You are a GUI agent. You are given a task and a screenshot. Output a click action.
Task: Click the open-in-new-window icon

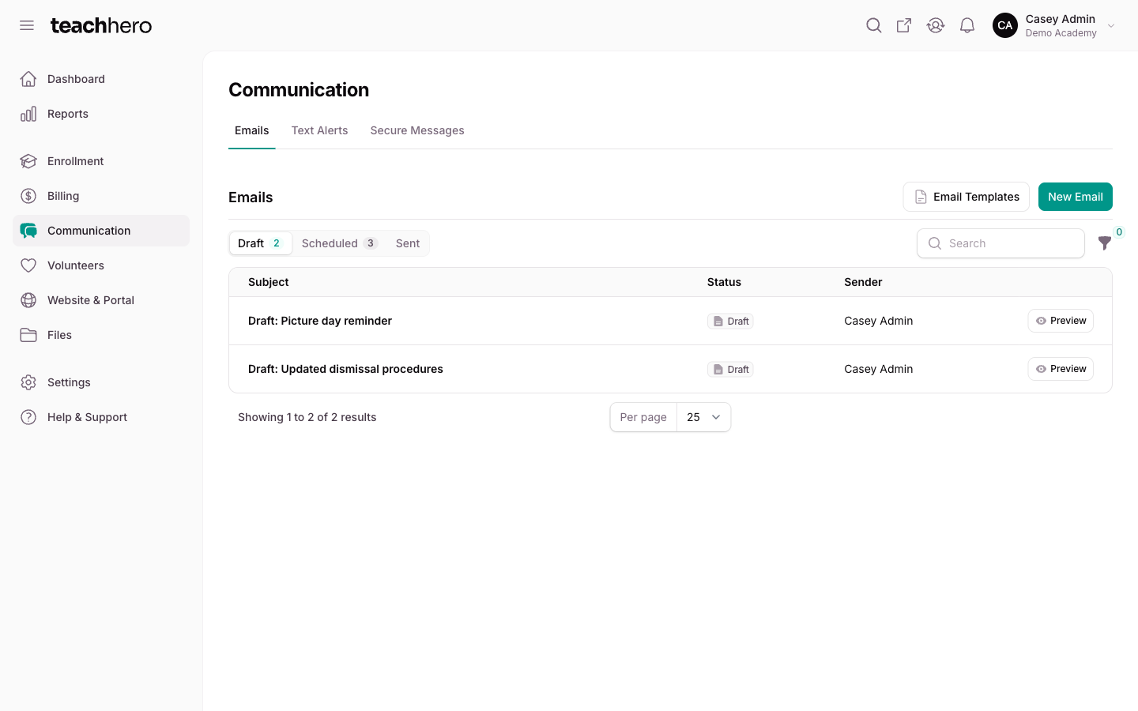[904, 25]
